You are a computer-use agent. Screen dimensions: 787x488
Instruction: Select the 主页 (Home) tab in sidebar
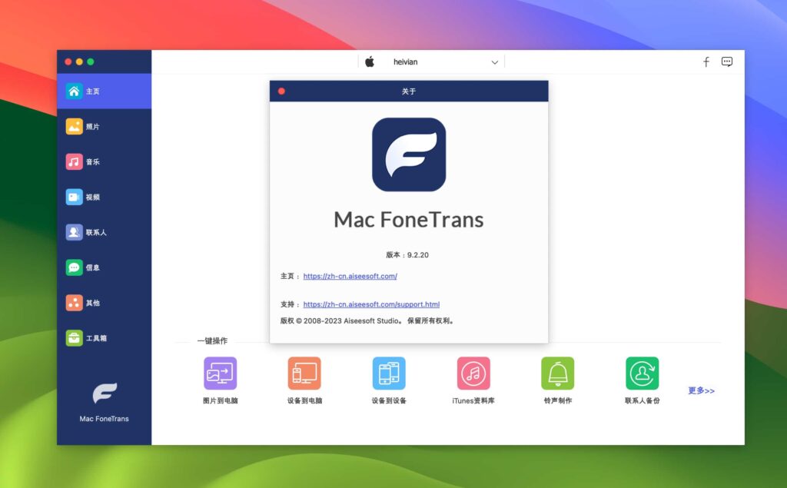tap(104, 91)
